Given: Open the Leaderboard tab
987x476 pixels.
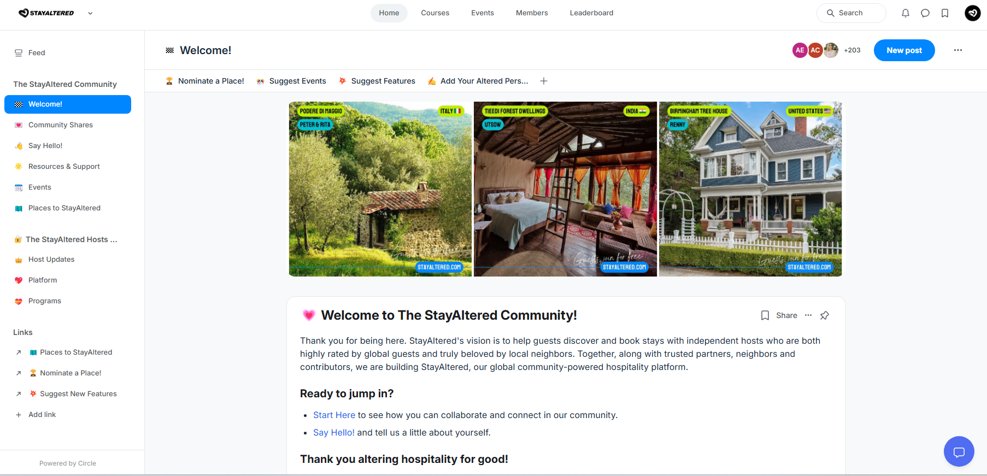Looking at the screenshot, I should (591, 13).
